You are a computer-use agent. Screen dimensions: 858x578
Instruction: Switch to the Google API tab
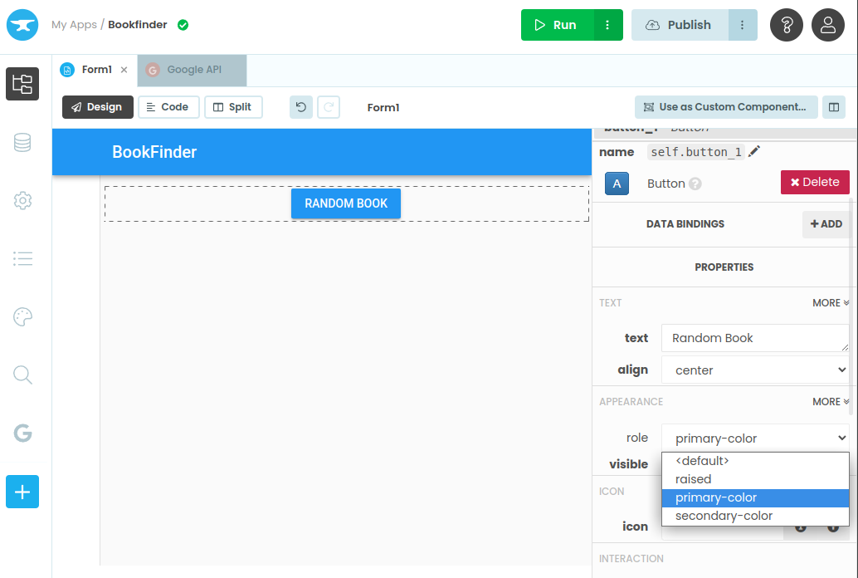click(x=193, y=70)
